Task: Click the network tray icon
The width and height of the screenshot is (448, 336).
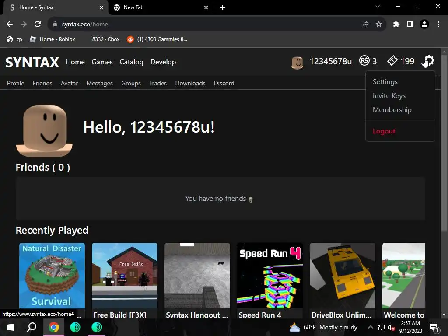Action: 381,327
